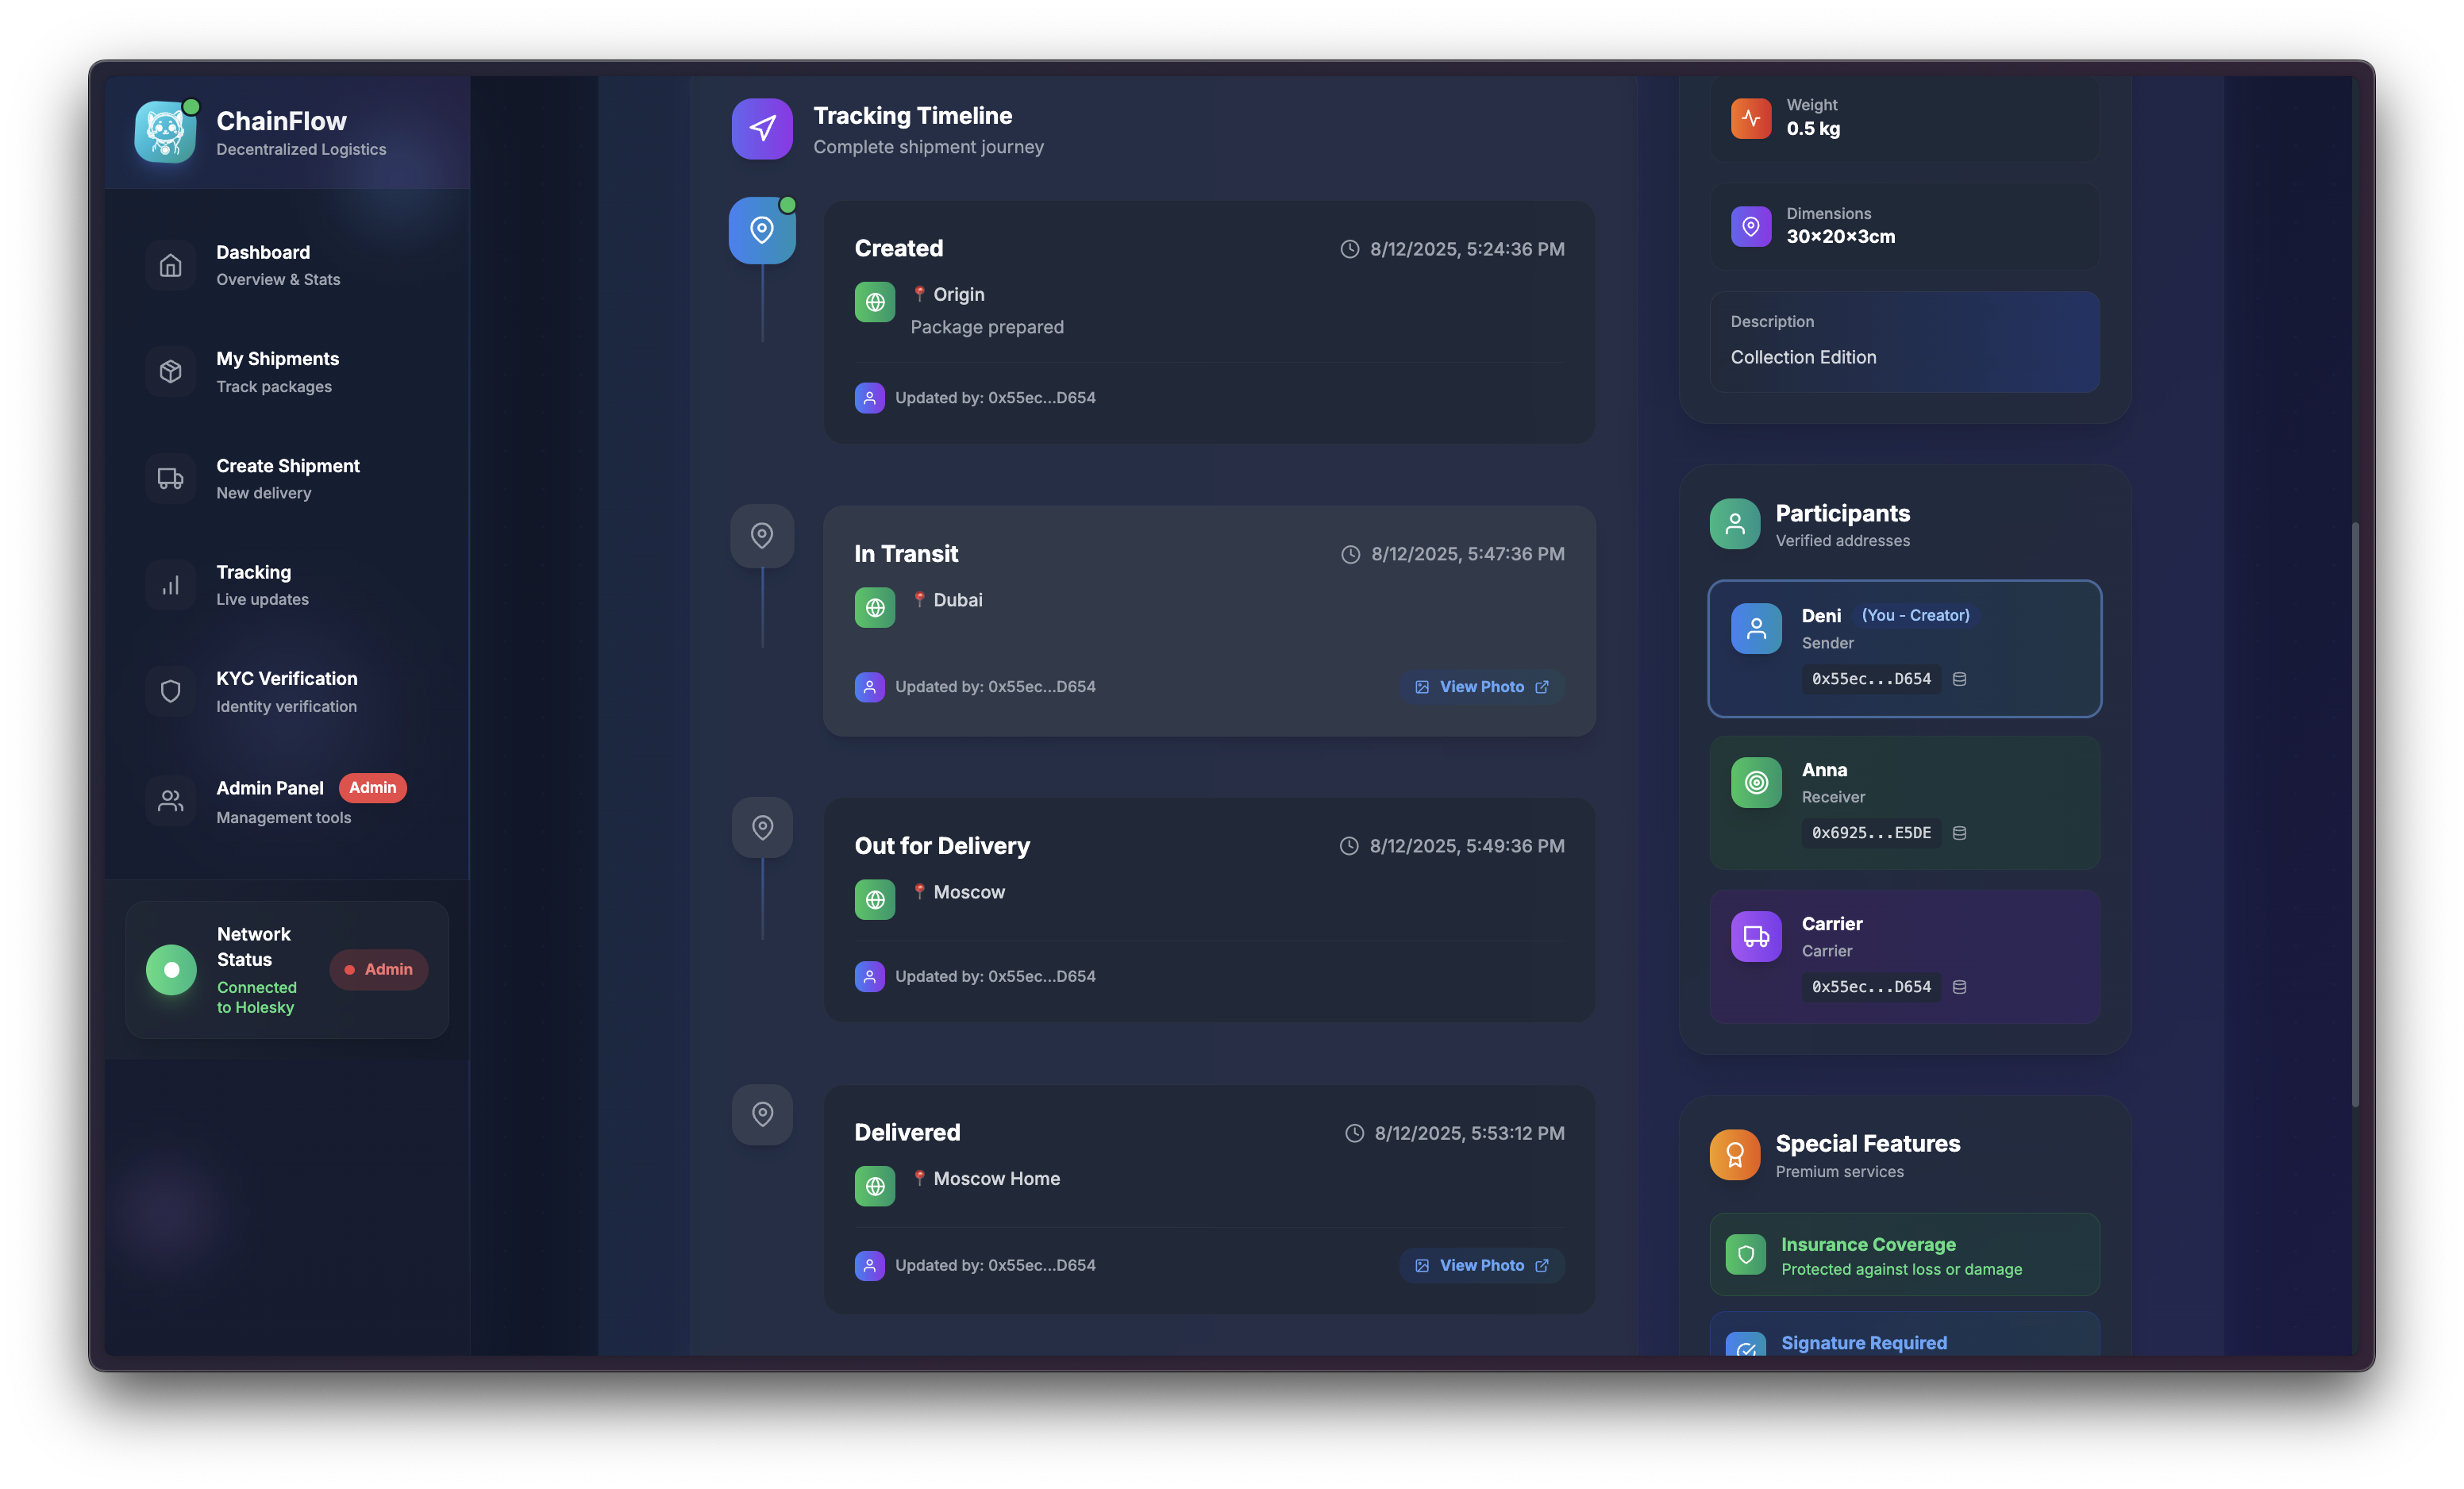Viewport: 2464px width, 1489px height.
Task: View Photo for Delivered update
Action: [1481, 1265]
